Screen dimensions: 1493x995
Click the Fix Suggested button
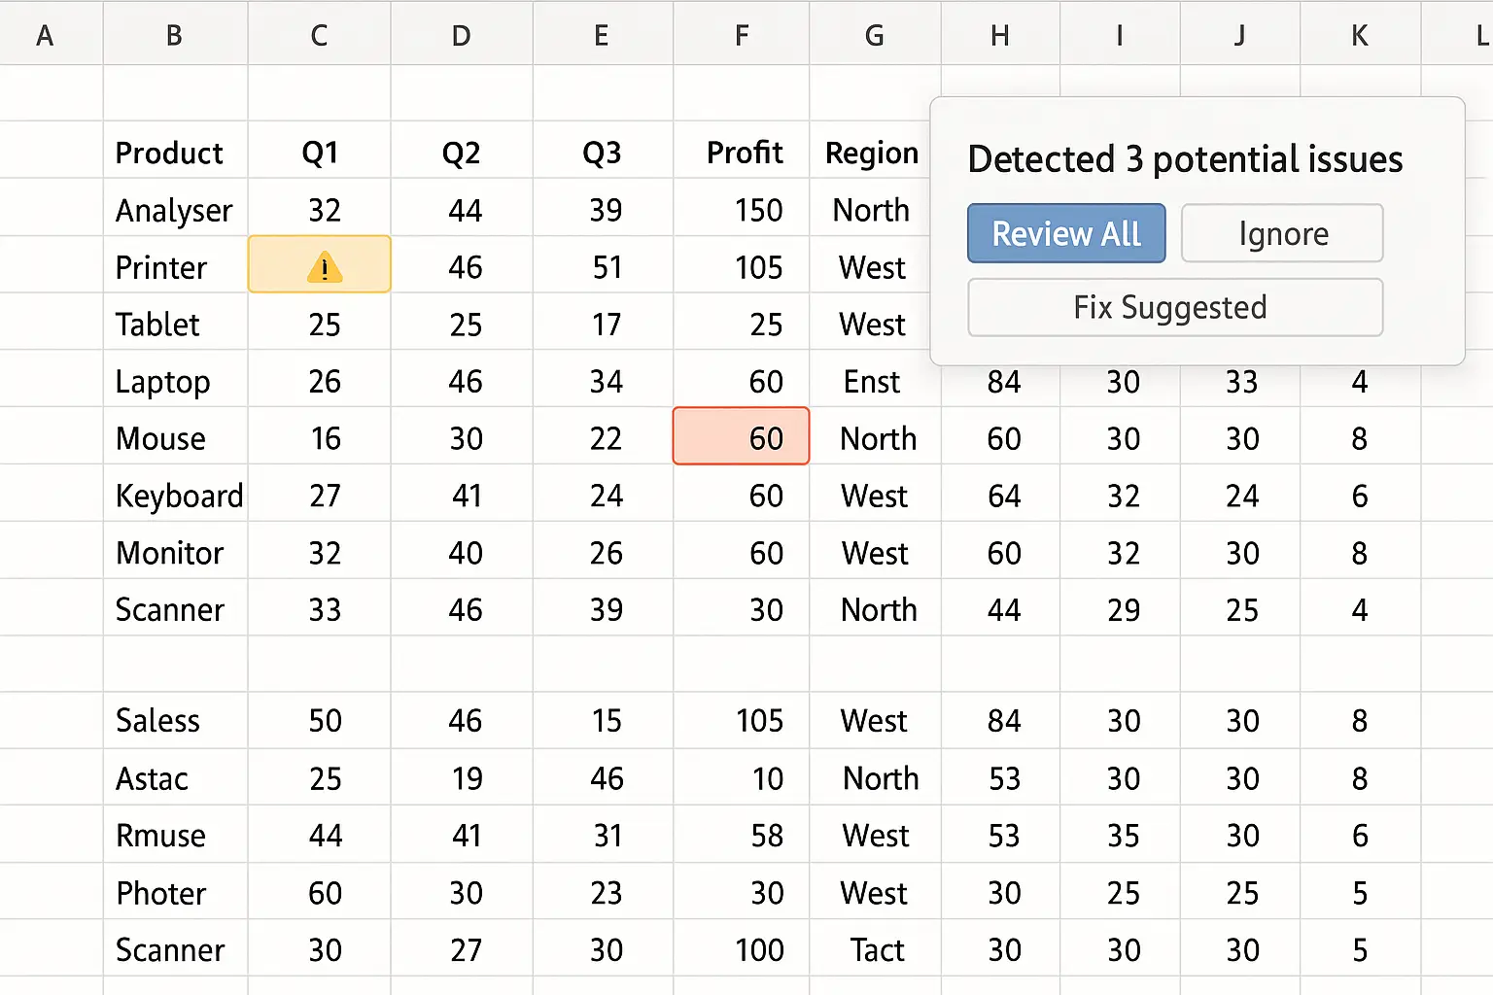coord(1175,307)
